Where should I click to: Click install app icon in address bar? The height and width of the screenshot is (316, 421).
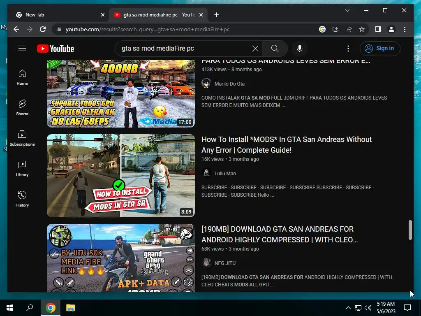tap(335, 29)
